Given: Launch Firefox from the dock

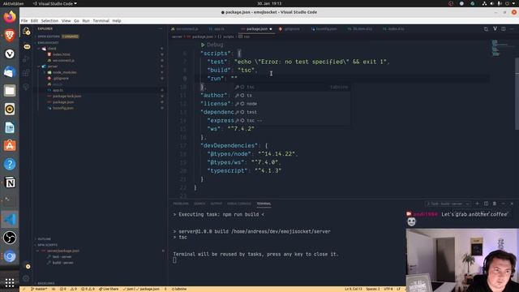Looking at the screenshot, I should [10, 17].
